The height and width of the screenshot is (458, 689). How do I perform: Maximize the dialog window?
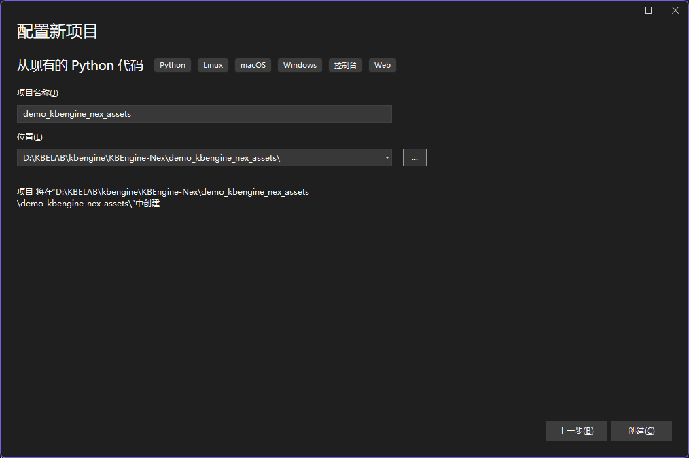[x=648, y=10]
